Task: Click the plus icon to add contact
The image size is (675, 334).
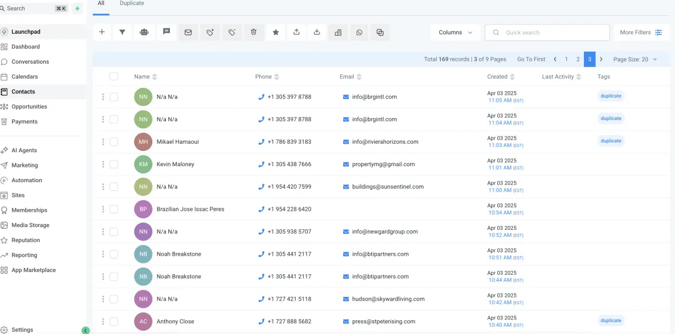Action: (x=102, y=32)
